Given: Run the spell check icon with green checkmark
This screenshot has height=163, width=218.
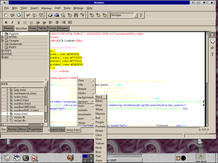Looking at the screenshot, I should (82, 15).
